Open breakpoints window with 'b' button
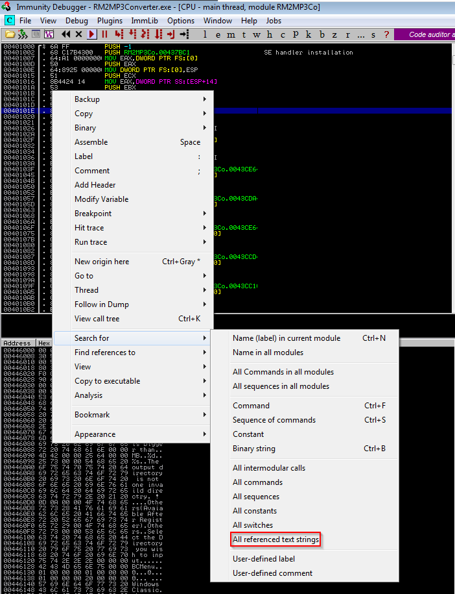 pos(322,34)
